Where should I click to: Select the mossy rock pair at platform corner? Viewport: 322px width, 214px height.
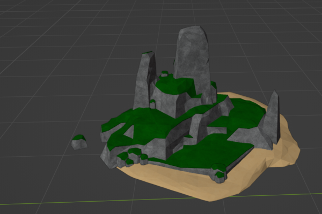[x=219, y=173]
